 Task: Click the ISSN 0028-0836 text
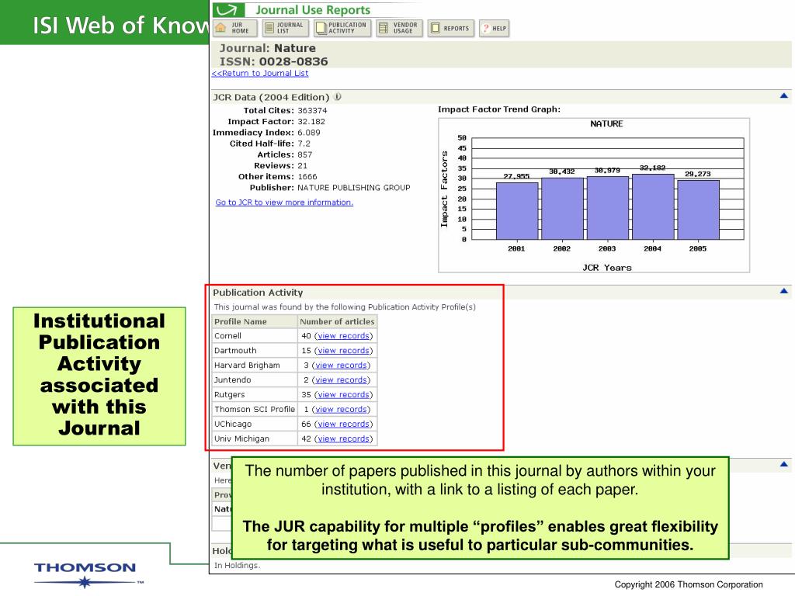(x=274, y=61)
